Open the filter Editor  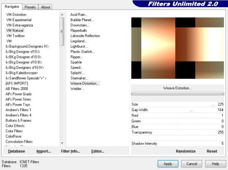coord(98,151)
